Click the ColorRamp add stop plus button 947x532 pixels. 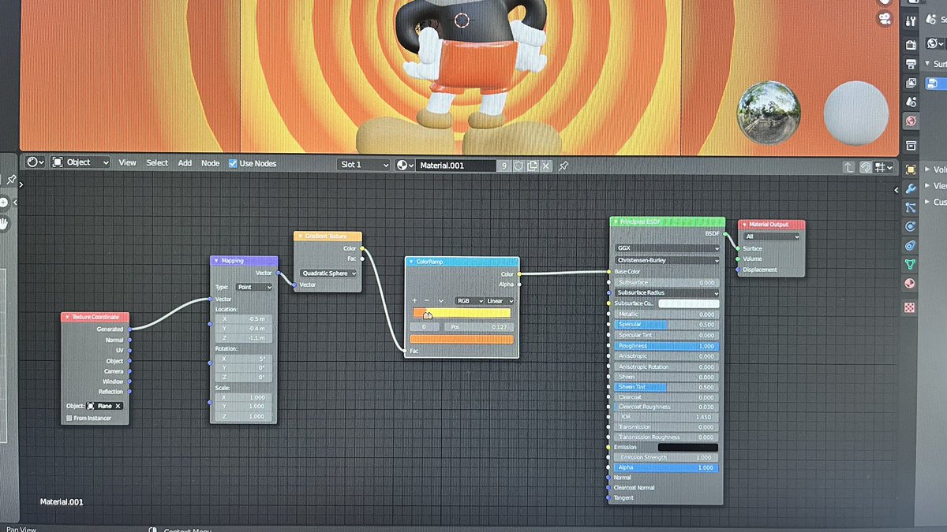click(x=414, y=301)
